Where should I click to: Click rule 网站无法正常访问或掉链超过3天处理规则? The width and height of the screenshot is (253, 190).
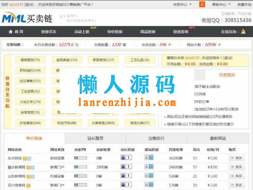[x=200, y=117]
